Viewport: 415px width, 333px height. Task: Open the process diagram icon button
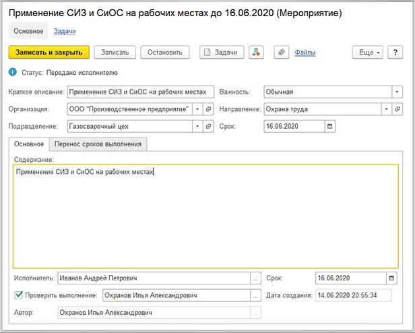click(x=256, y=52)
